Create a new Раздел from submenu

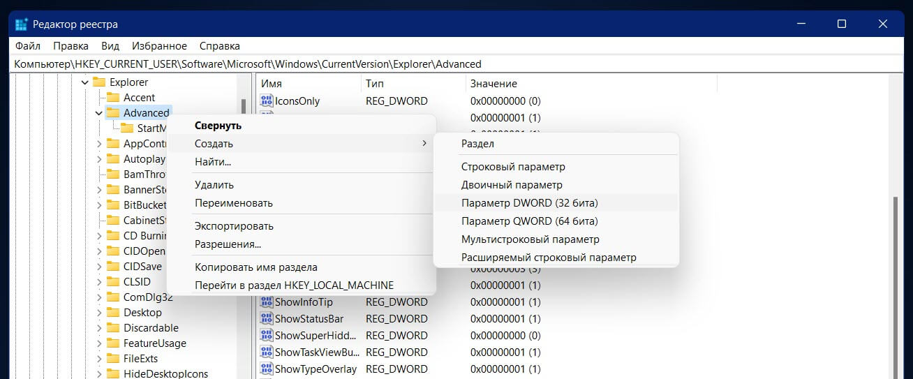tap(556, 144)
